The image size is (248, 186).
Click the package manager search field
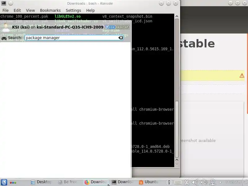(74, 38)
